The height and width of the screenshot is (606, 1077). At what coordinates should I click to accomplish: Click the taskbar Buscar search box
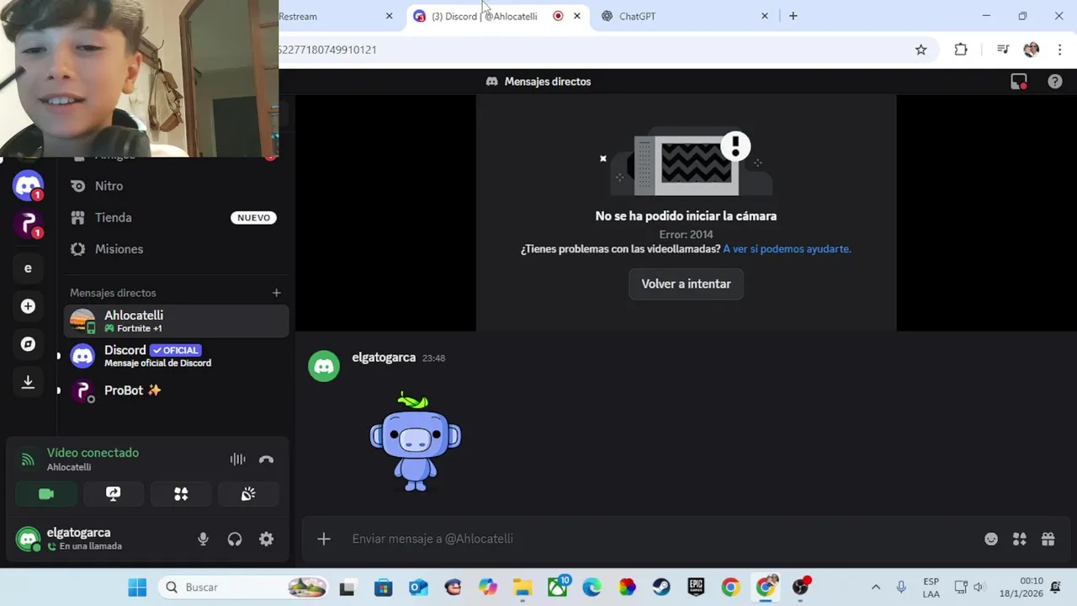coord(243,587)
